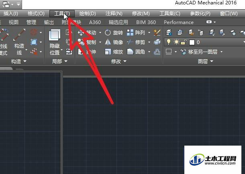Image resolution: width=245 pixels, height=174 pixels.
Task: Switch to the BIM 360 ribbon tab
Action: pos(146,22)
